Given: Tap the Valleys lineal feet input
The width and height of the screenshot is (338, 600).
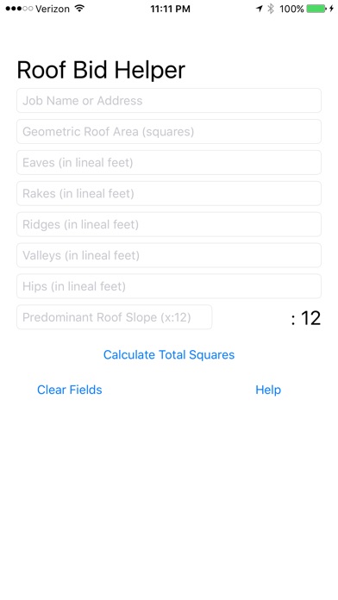Looking at the screenshot, I should click(169, 255).
